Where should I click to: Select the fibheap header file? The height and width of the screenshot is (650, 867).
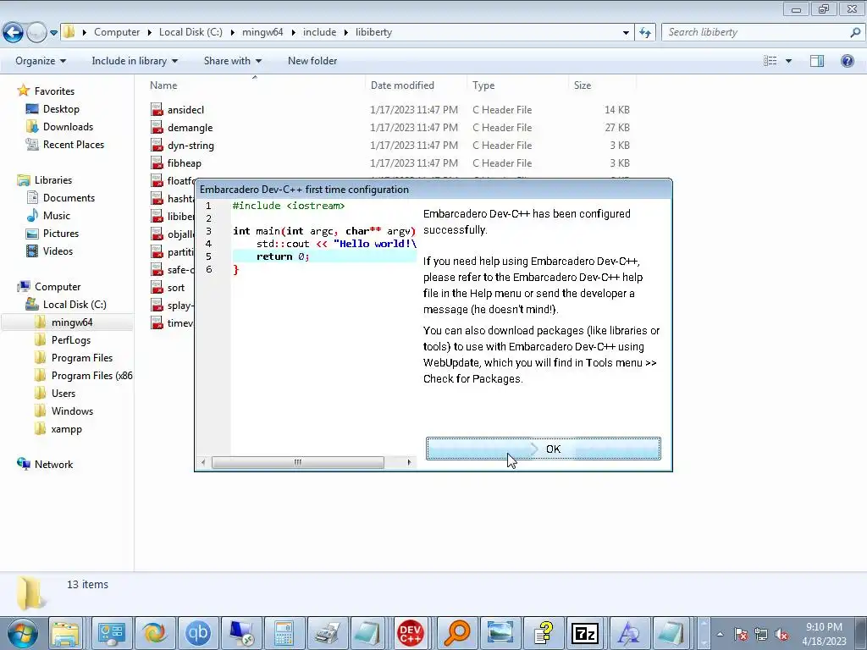pyautogui.click(x=184, y=163)
